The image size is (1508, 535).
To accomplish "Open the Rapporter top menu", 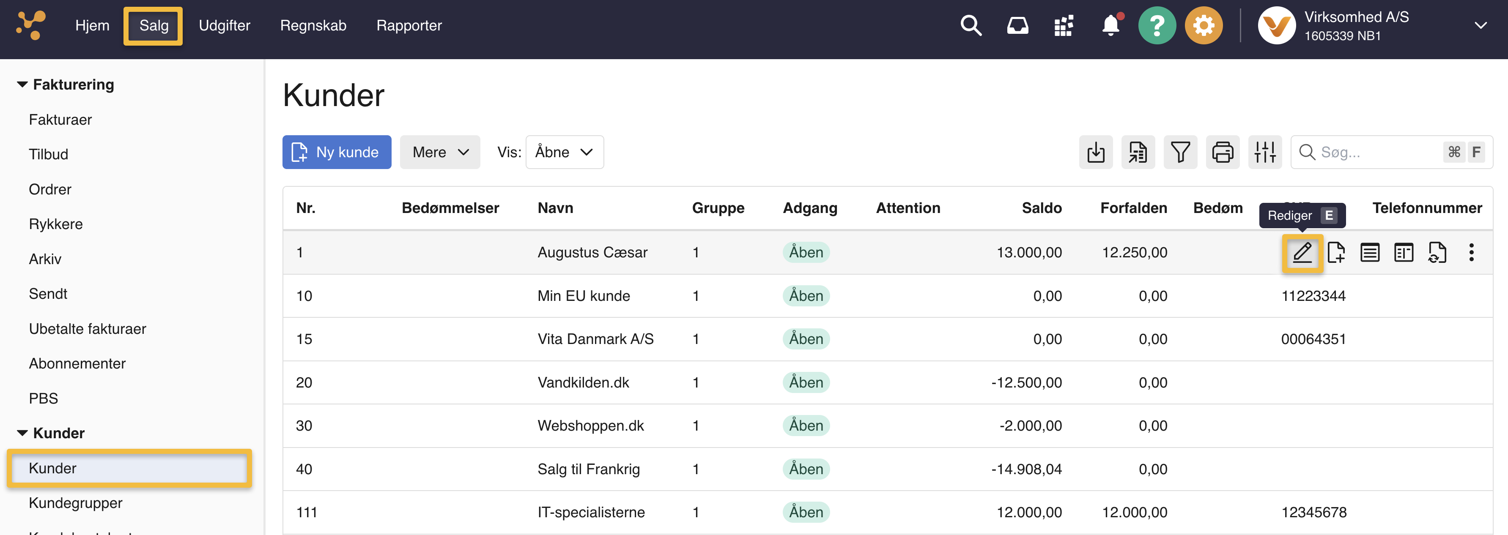I will (x=409, y=26).
